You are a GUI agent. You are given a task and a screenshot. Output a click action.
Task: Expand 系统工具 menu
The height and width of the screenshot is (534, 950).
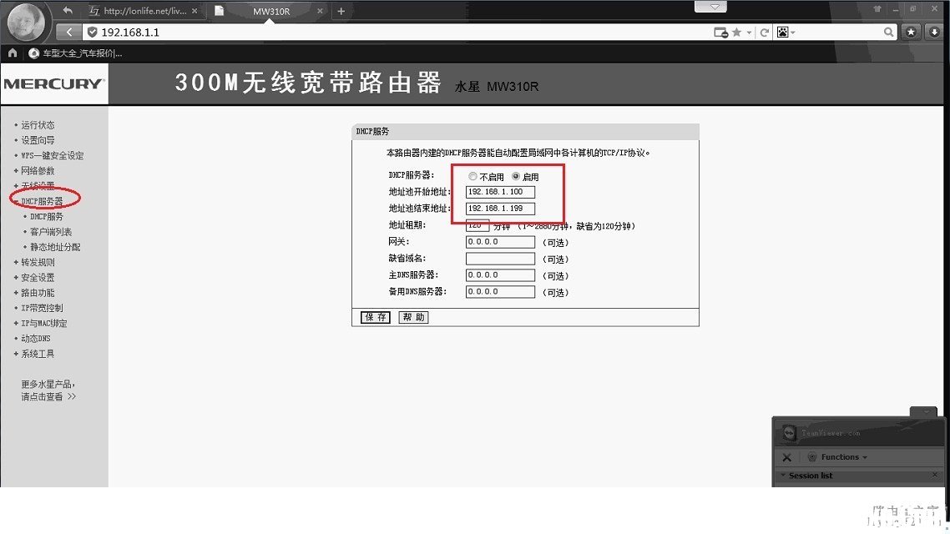pos(38,354)
